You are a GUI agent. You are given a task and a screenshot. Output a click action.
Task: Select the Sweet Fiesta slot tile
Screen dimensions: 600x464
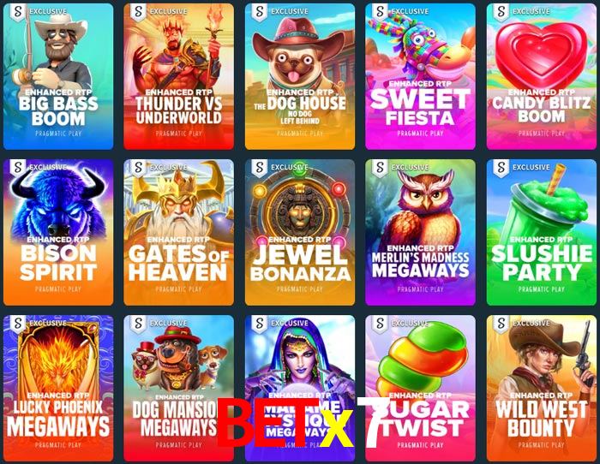(421, 76)
